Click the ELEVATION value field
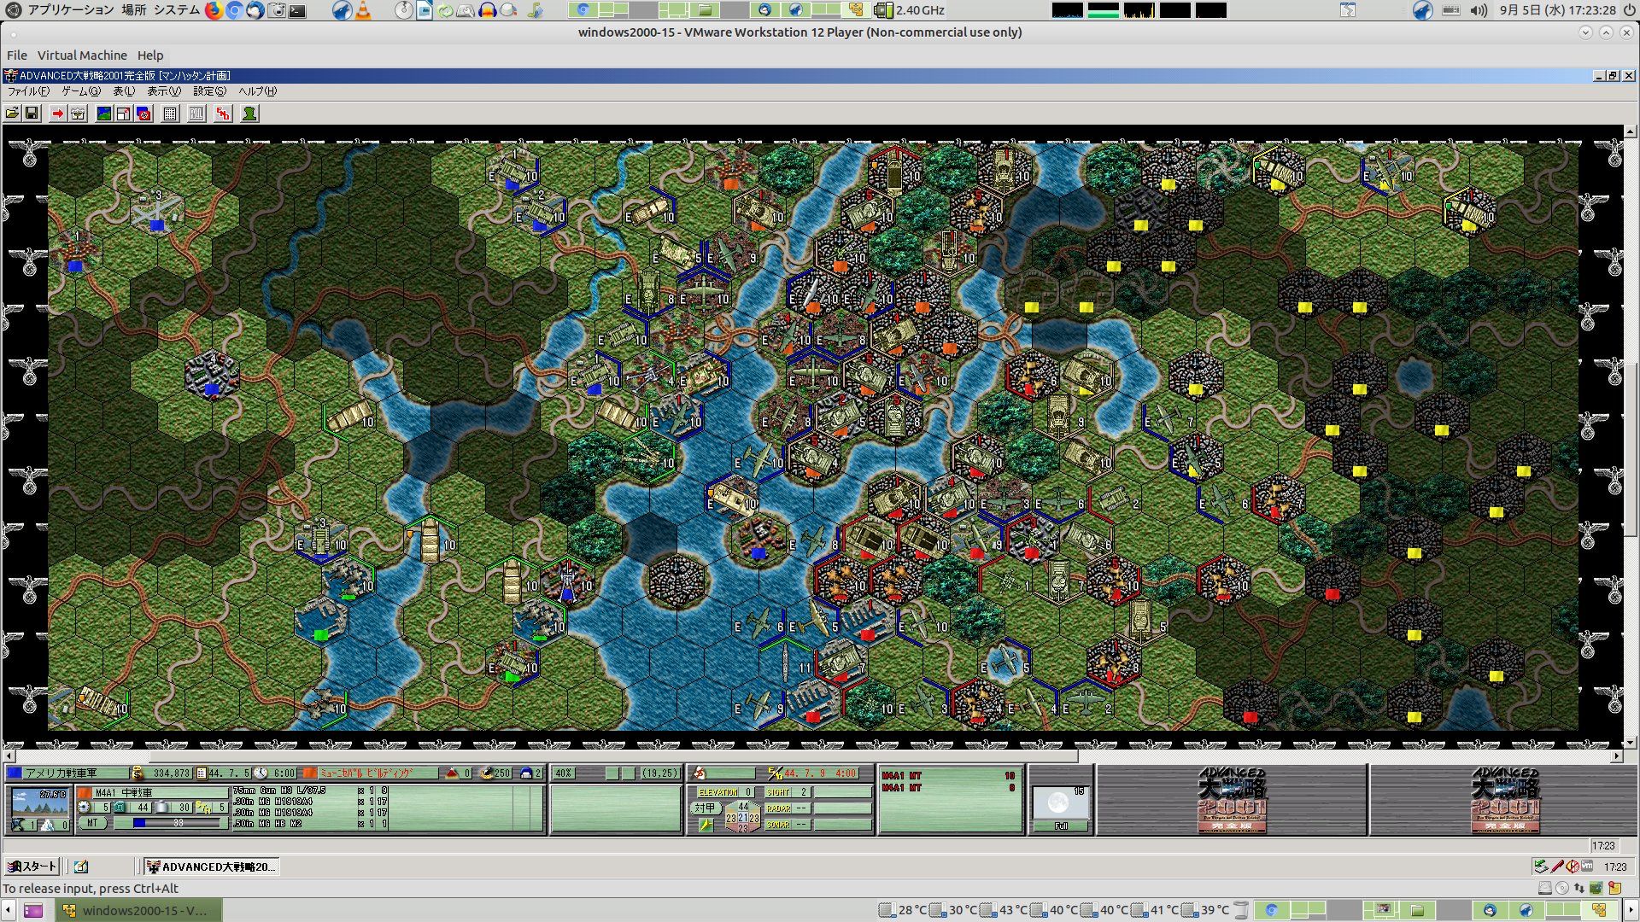1640x922 pixels. click(747, 792)
